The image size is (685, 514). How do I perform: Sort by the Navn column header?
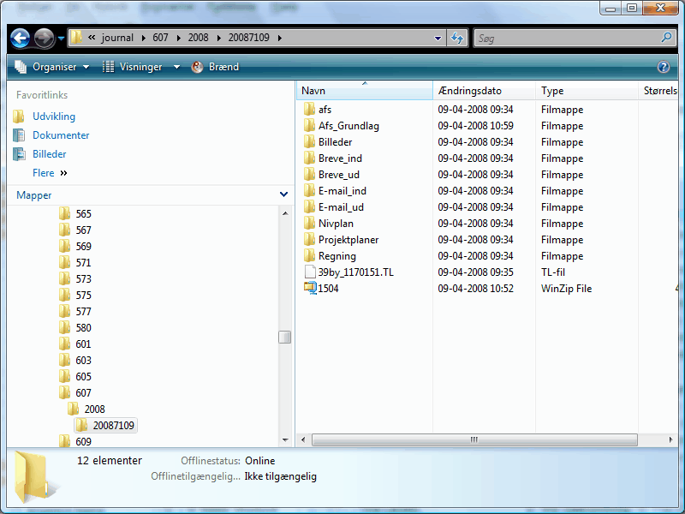[366, 91]
